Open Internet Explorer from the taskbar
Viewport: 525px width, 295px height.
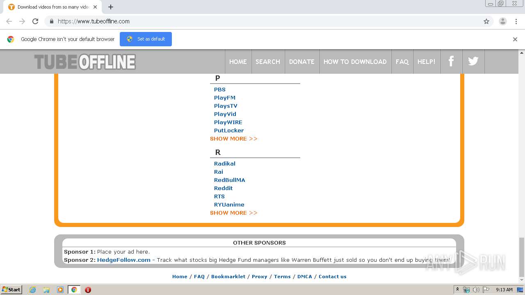[x=33, y=290]
